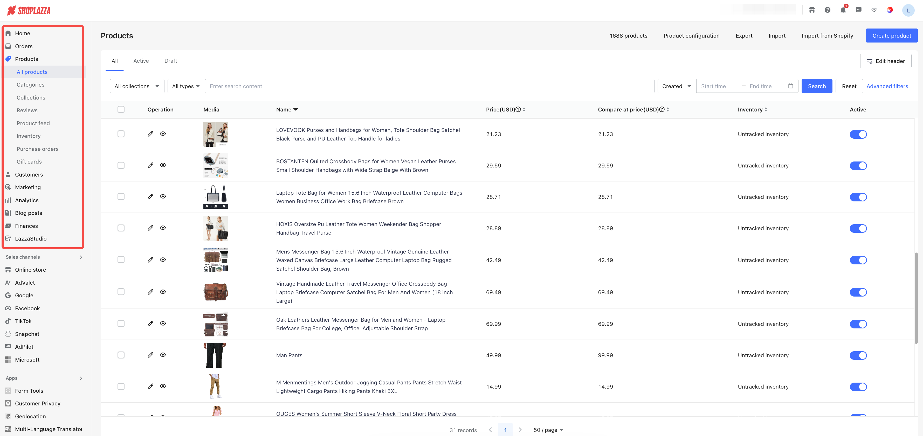
Task: Go to next page arrow
Action: (x=520, y=430)
